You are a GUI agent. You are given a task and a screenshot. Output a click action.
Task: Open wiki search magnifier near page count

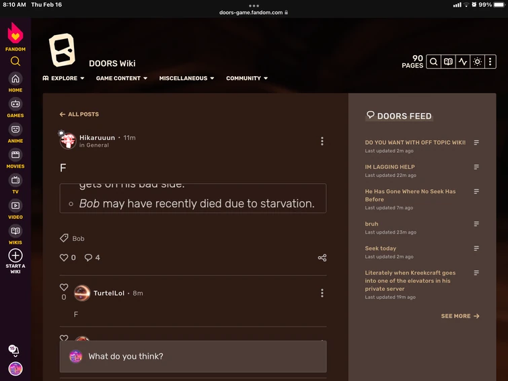coord(433,62)
